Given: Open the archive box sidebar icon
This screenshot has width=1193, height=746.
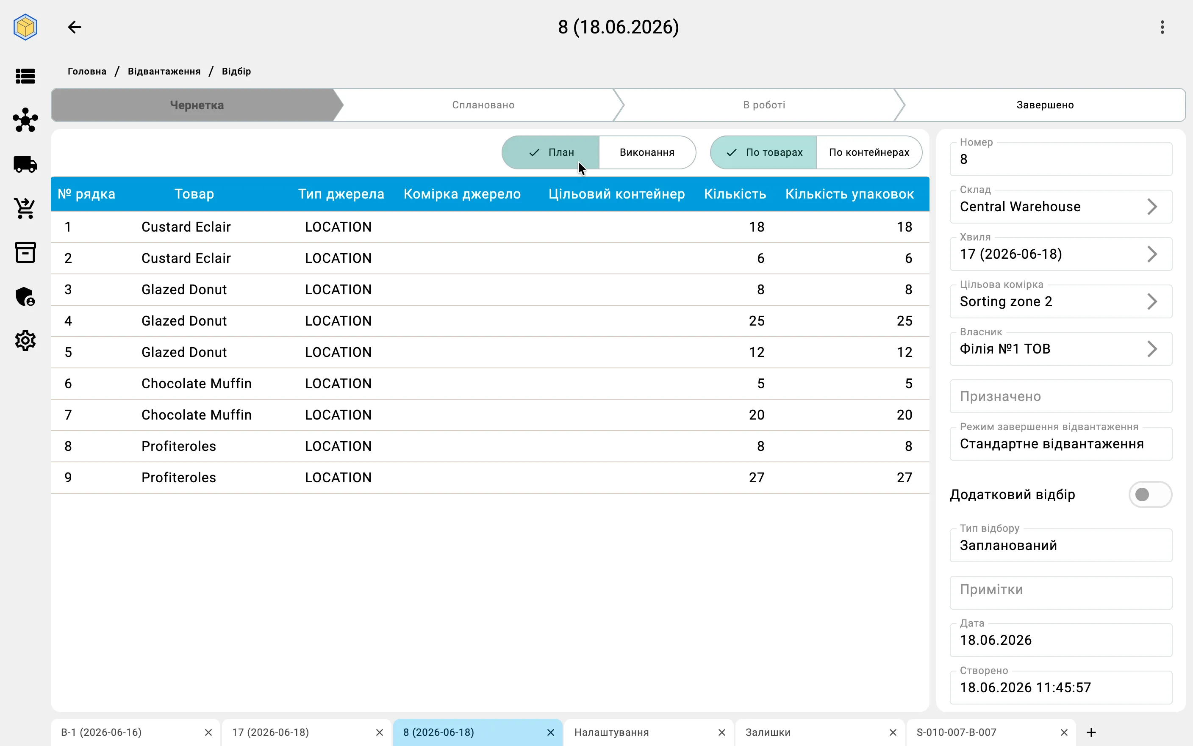Looking at the screenshot, I should coord(25,252).
